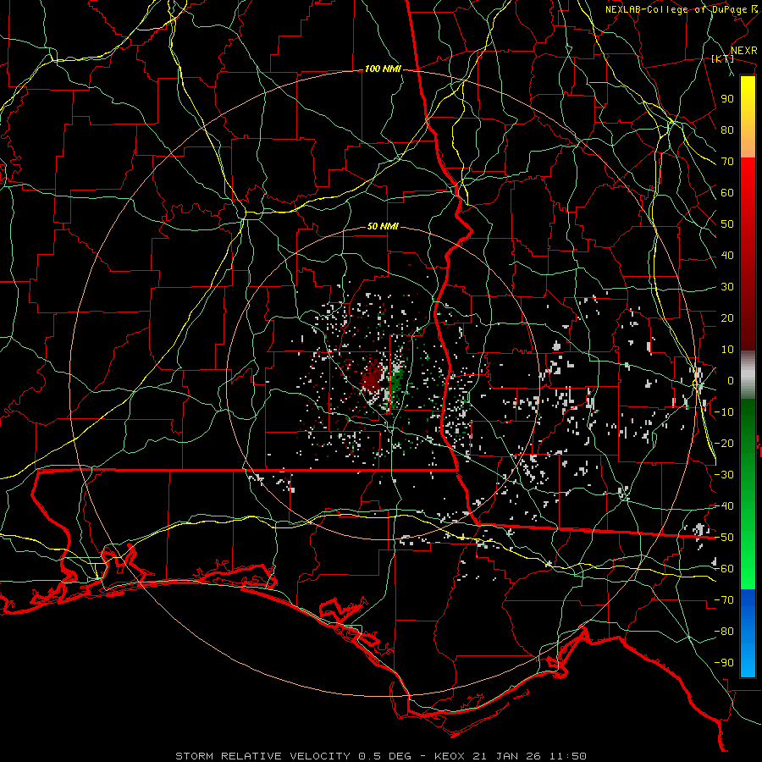Select the 0 knot scale label

(x=731, y=381)
